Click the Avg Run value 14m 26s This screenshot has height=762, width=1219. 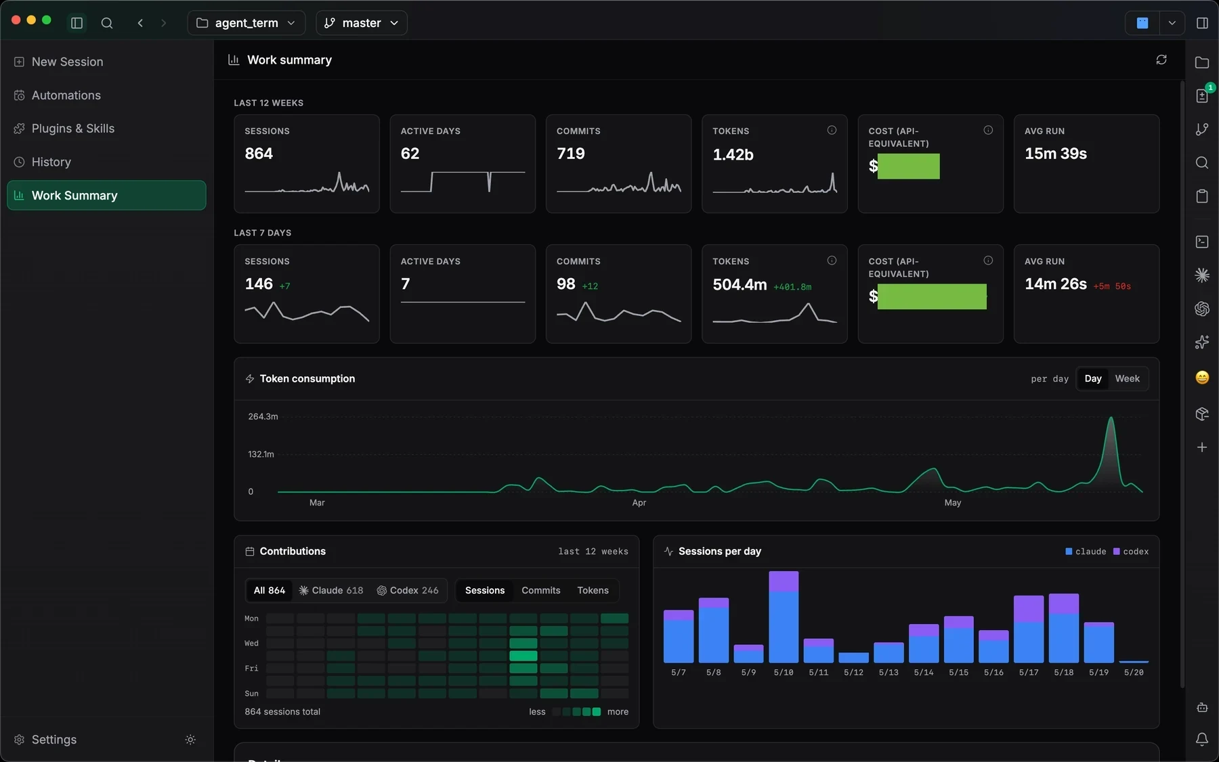(1056, 284)
